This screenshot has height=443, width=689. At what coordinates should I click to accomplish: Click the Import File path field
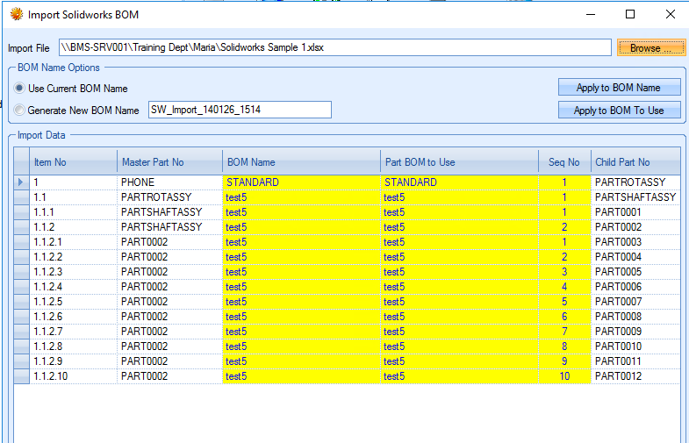[x=334, y=47]
